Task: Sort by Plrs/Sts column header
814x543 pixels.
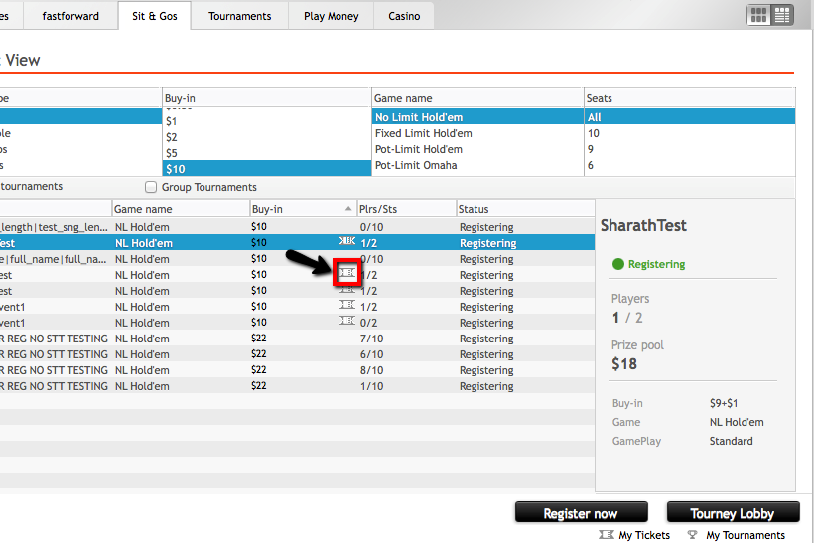Action: pyautogui.click(x=406, y=209)
